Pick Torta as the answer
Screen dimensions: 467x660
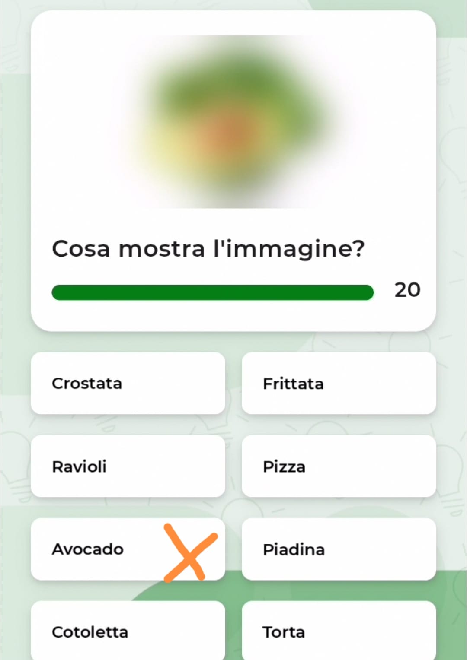(x=339, y=631)
